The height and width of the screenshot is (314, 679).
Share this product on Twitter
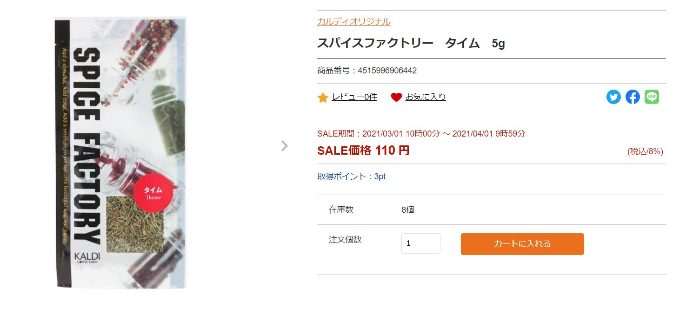tap(613, 97)
